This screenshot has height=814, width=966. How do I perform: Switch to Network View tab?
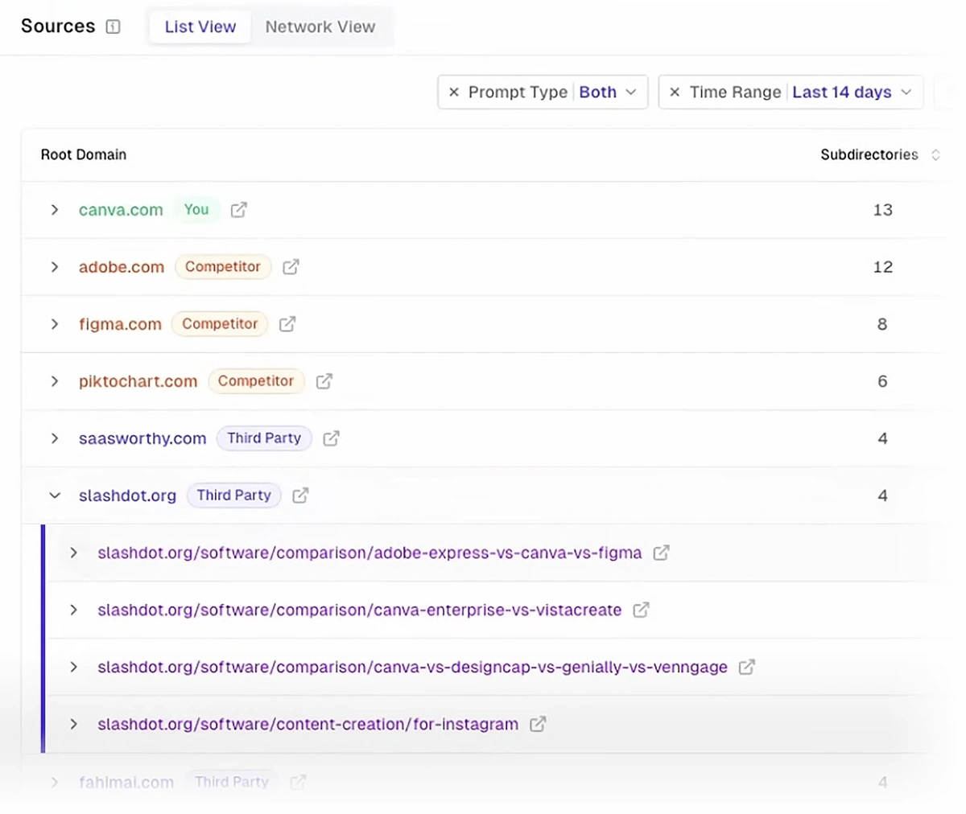pyautogui.click(x=320, y=27)
